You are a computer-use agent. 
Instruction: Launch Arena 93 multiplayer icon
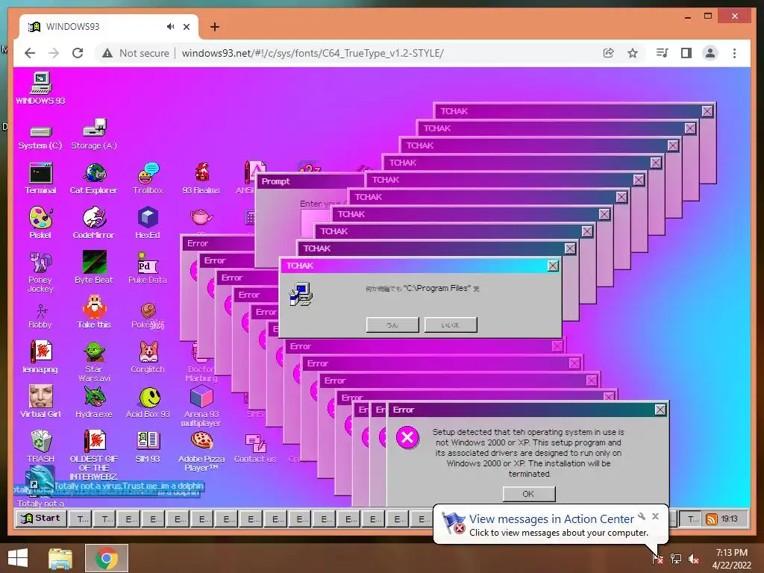(201, 407)
